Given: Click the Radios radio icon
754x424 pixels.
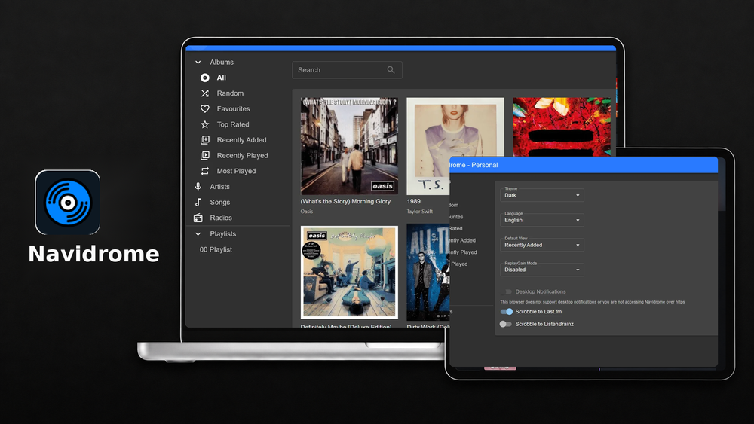Looking at the screenshot, I should 198,218.
